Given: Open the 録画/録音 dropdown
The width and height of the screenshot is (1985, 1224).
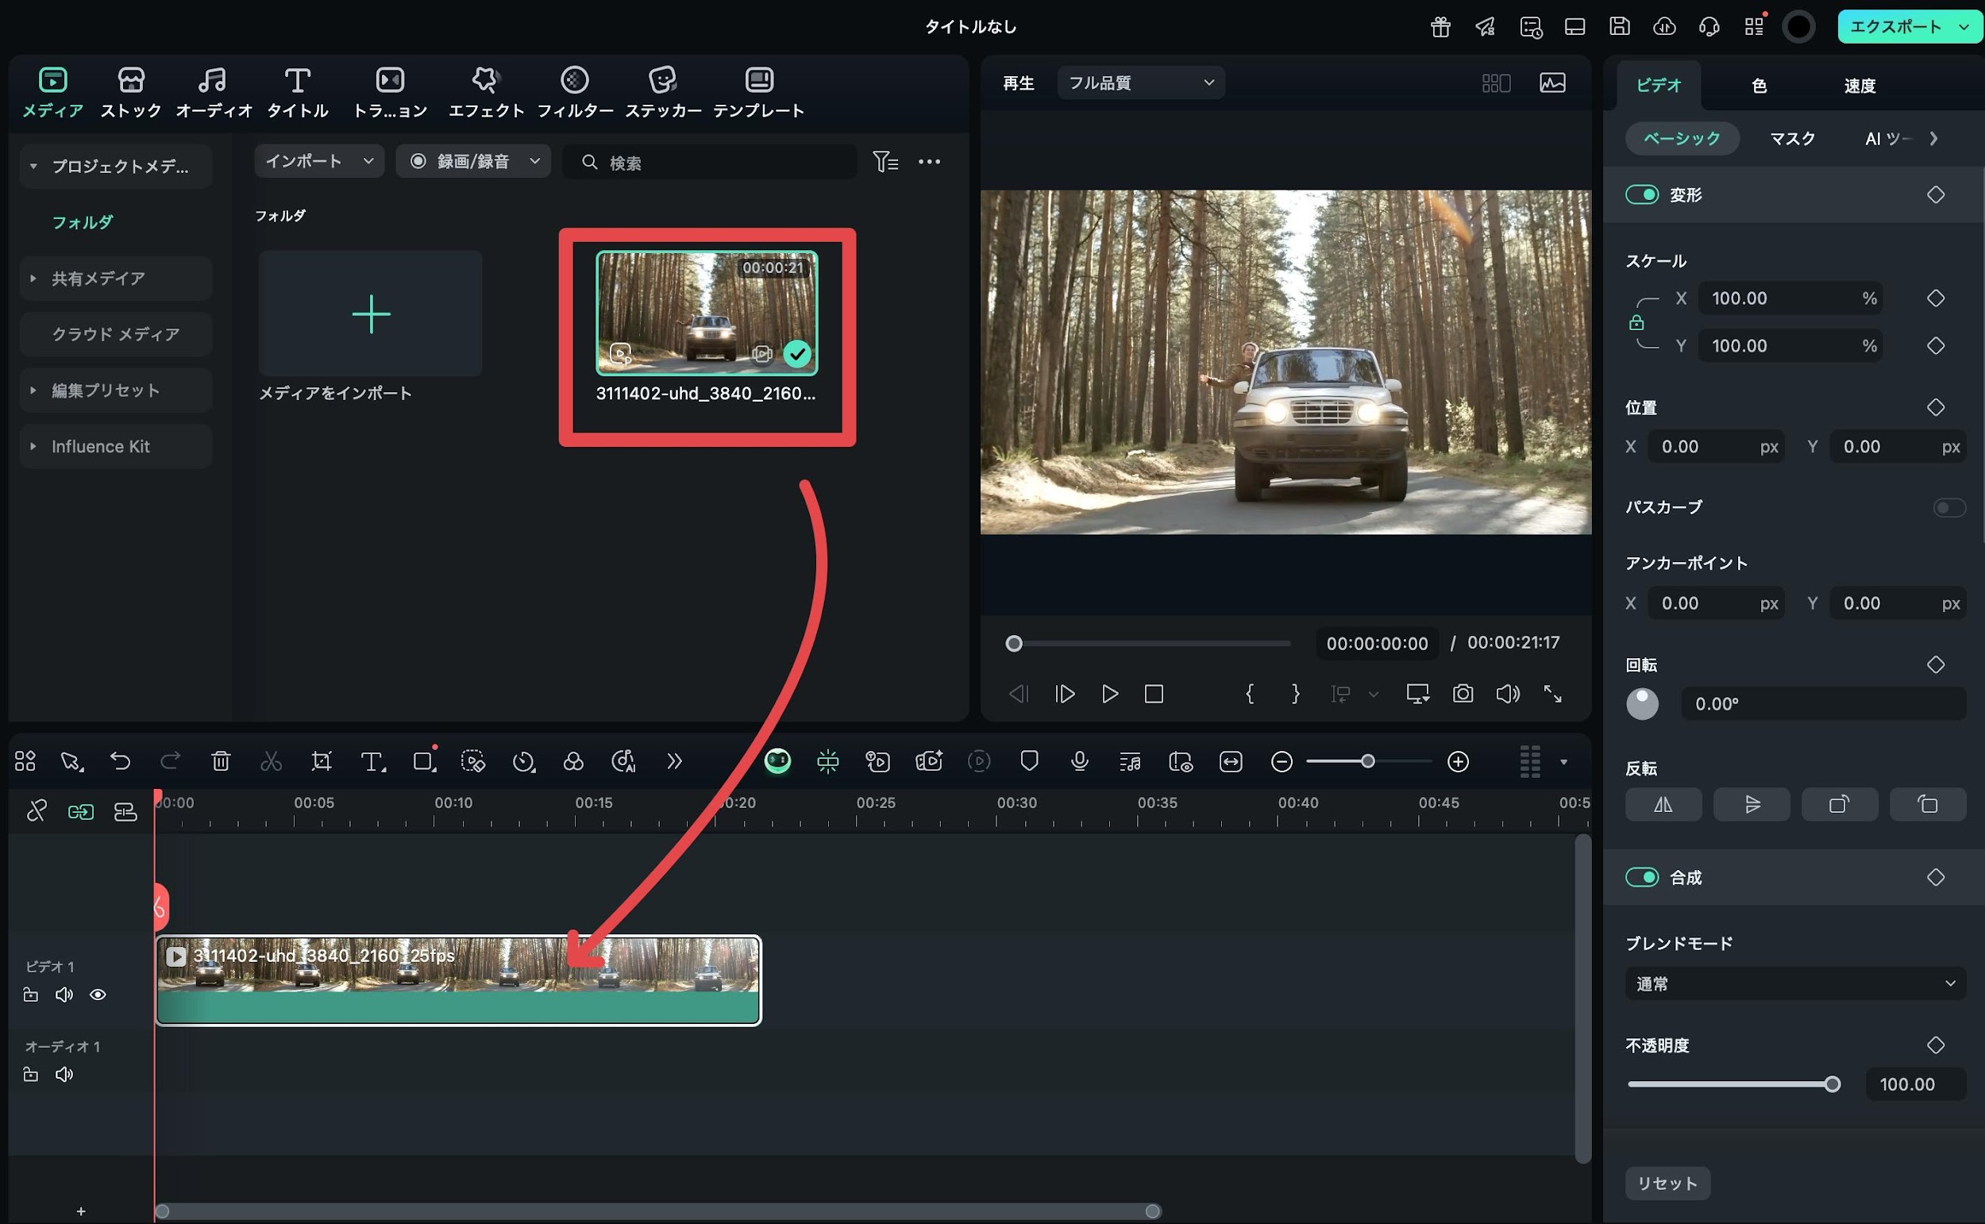Looking at the screenshot, I should coord(472,161).
